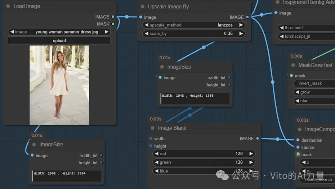Click the width_int output socket of upper ImageSize
The height and width of the screenshot is (189, 335).
[229, 77]
